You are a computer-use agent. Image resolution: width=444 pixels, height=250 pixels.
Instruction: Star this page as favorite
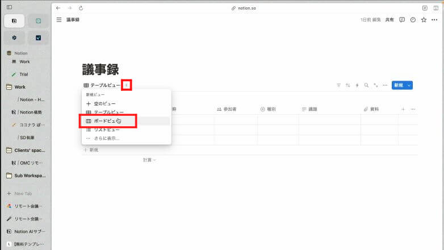tap(424, 19)
